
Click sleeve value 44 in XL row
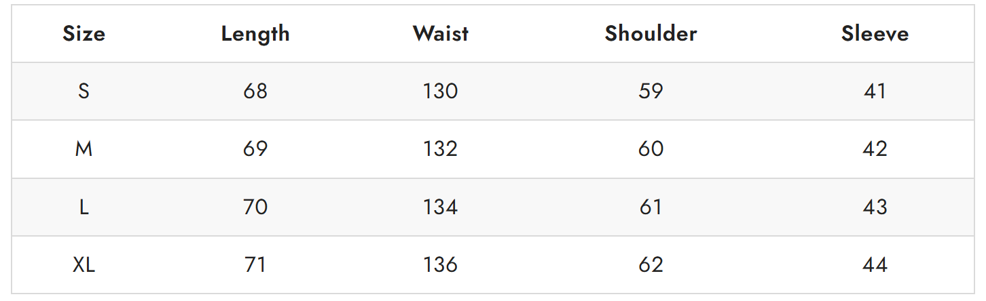pos(875,264)
